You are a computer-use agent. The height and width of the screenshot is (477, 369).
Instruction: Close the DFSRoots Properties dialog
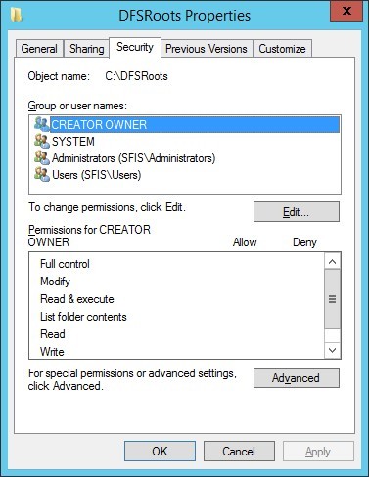(x=346, y=11)
